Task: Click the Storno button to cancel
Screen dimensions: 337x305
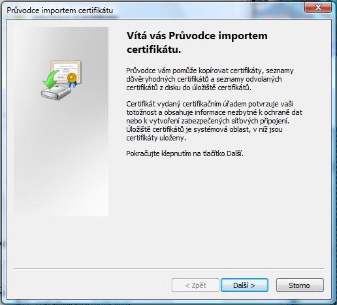Action: point(300,285)
